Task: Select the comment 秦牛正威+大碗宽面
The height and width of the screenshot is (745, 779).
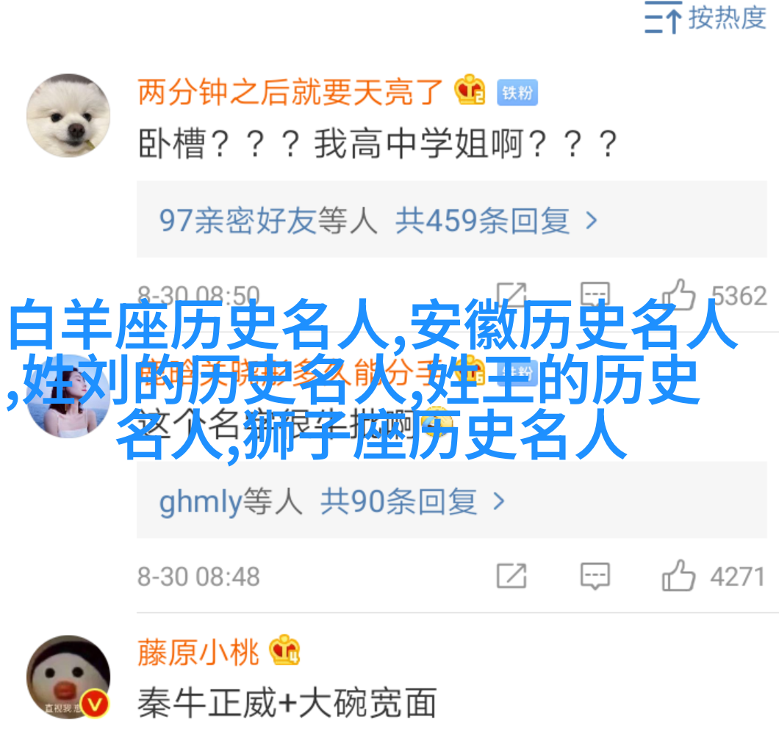Action: click(287, 702)
